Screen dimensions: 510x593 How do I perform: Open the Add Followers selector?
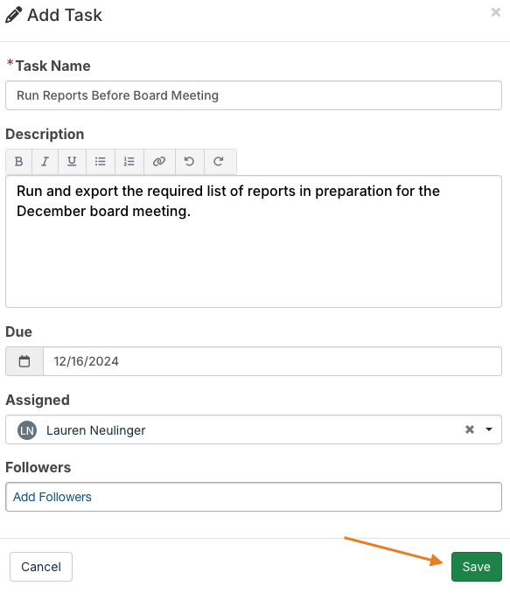[254, 497]
